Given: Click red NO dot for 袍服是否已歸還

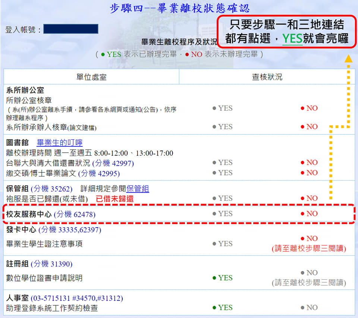Looking at the screenshot, I should point(302,198).
